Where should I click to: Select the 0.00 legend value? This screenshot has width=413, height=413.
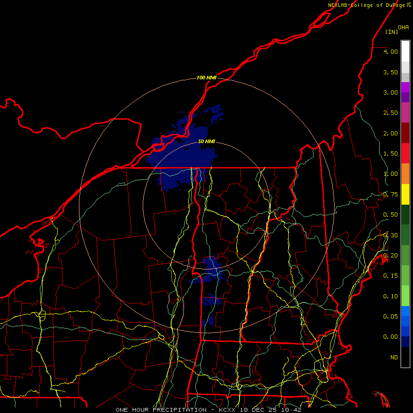tap(391, 337)
